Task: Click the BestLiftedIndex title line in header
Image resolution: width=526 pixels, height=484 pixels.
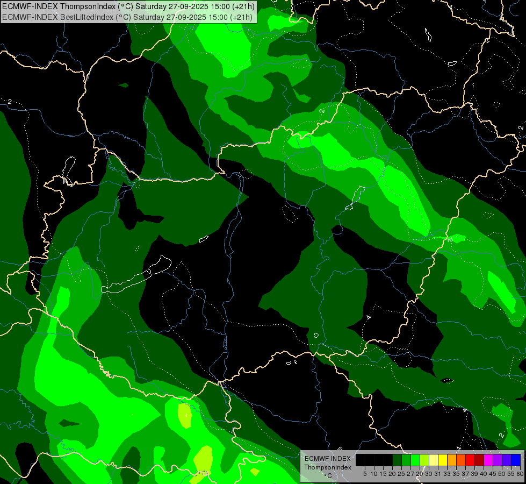Action: tap(127, 17)
